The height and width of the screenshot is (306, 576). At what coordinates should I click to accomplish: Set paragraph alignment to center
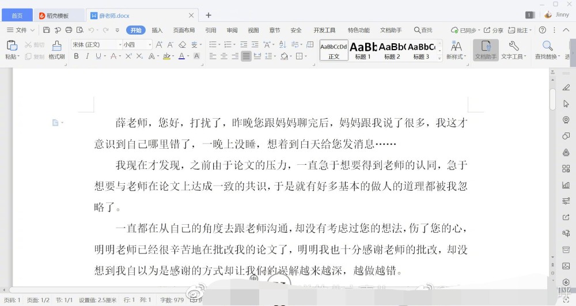click(x=224, y=56)
